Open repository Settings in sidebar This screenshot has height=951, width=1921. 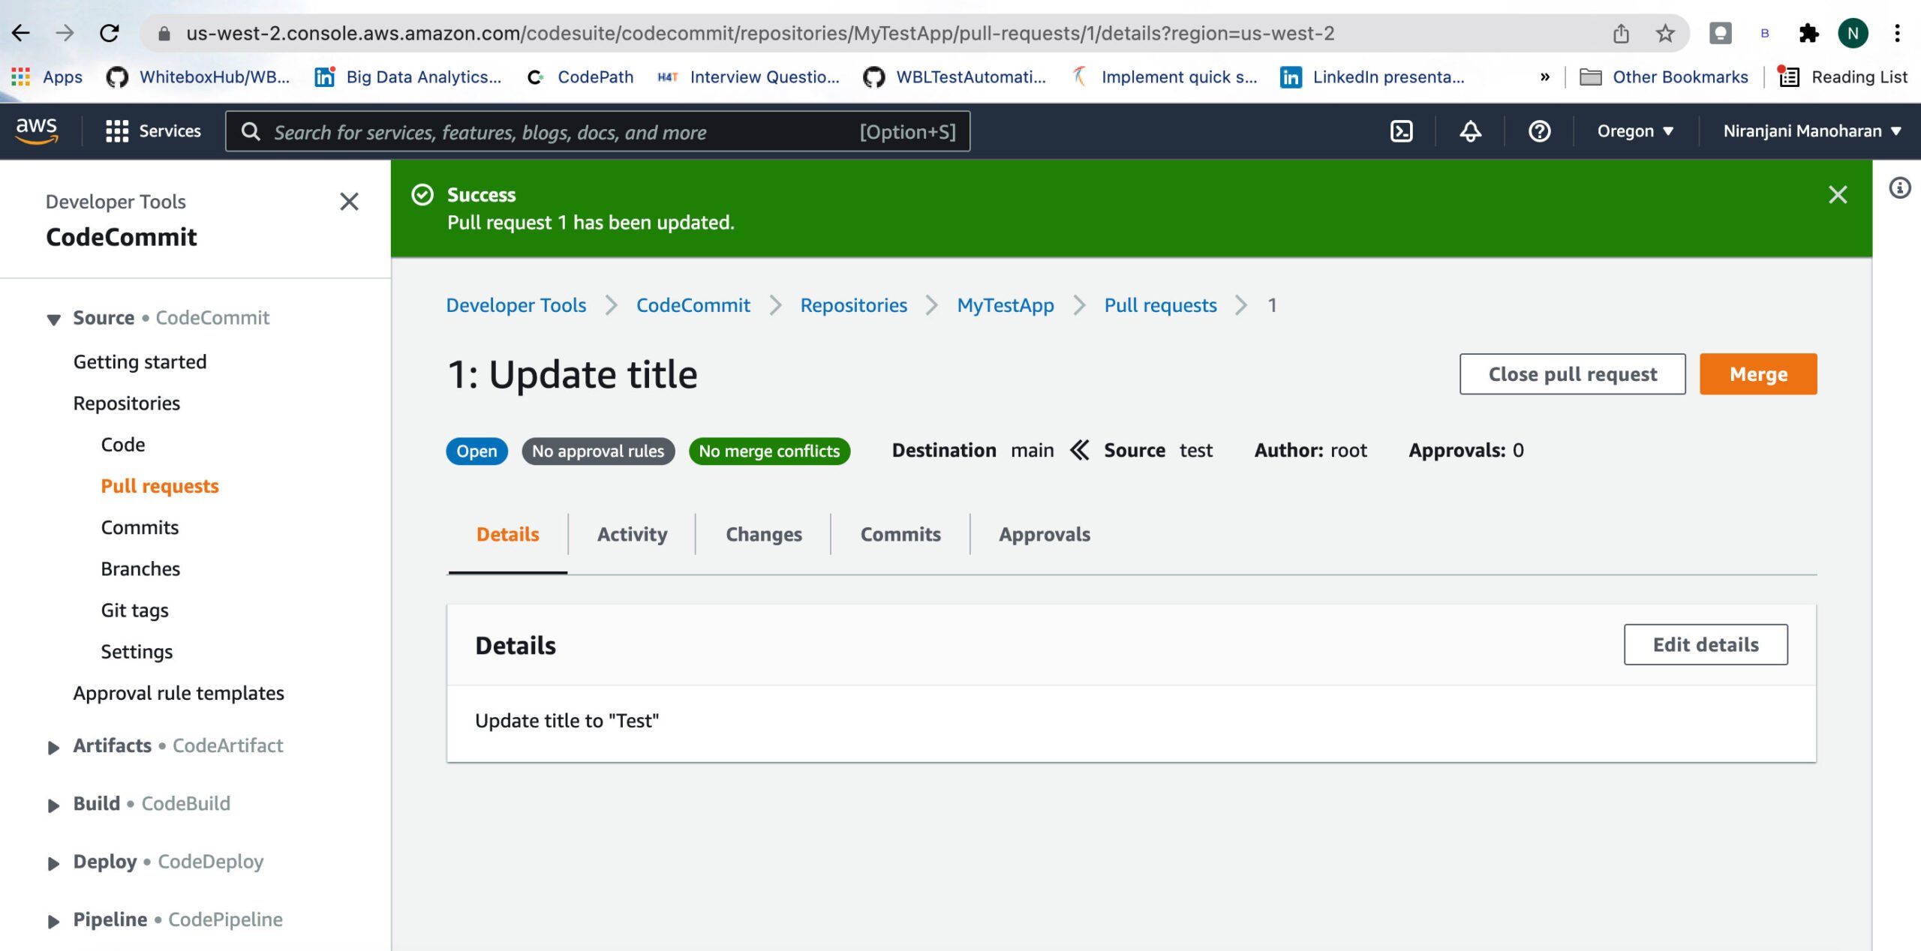137,651
